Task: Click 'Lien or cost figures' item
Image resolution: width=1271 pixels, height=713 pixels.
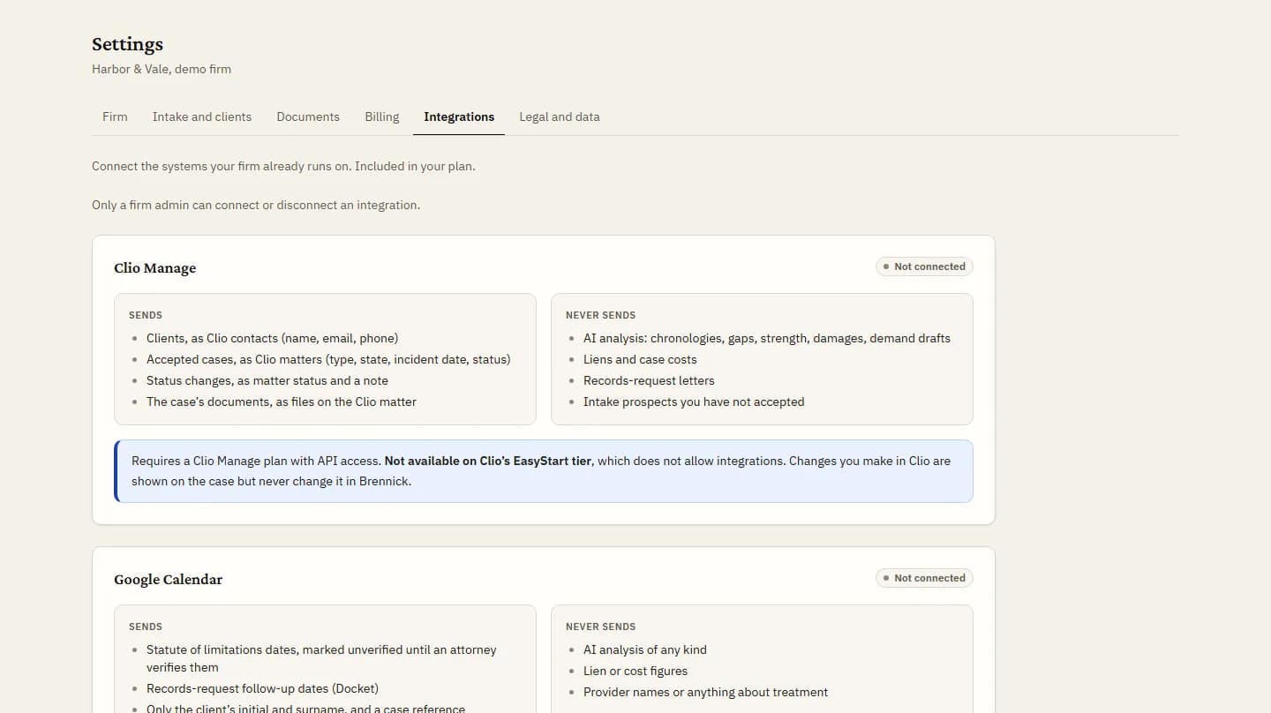Action: pyautogui.click(x=635, y=671)
